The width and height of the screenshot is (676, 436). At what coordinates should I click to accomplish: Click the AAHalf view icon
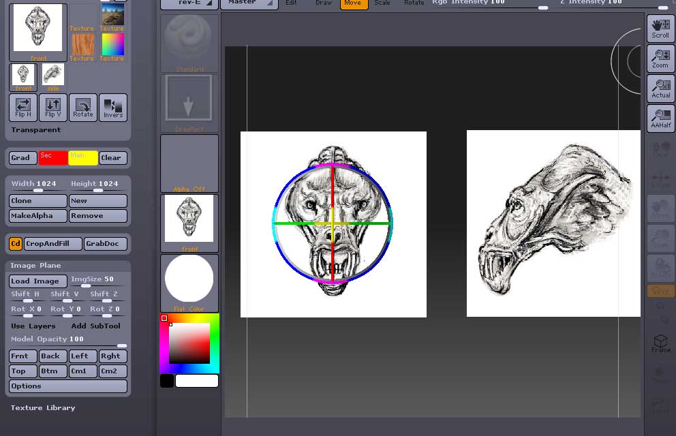[660, 118]
